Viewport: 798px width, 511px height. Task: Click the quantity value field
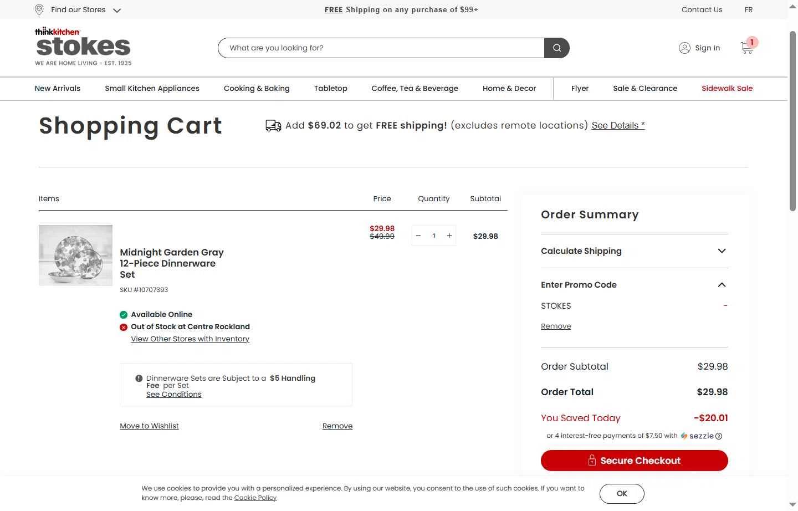tap(434, 236)
